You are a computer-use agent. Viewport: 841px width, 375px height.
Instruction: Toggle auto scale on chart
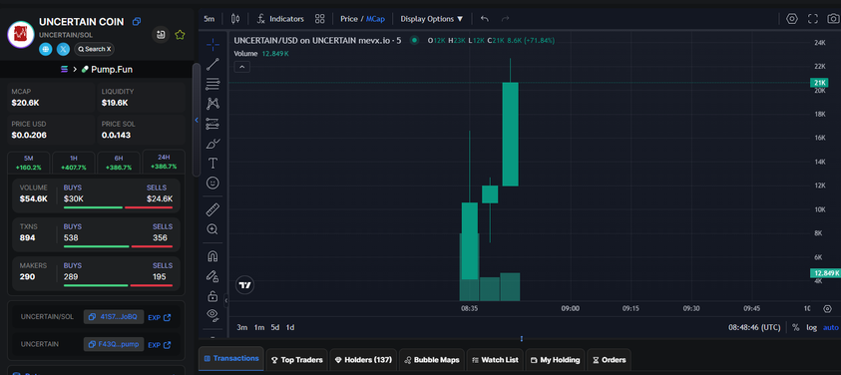click(x=831, y=327)
